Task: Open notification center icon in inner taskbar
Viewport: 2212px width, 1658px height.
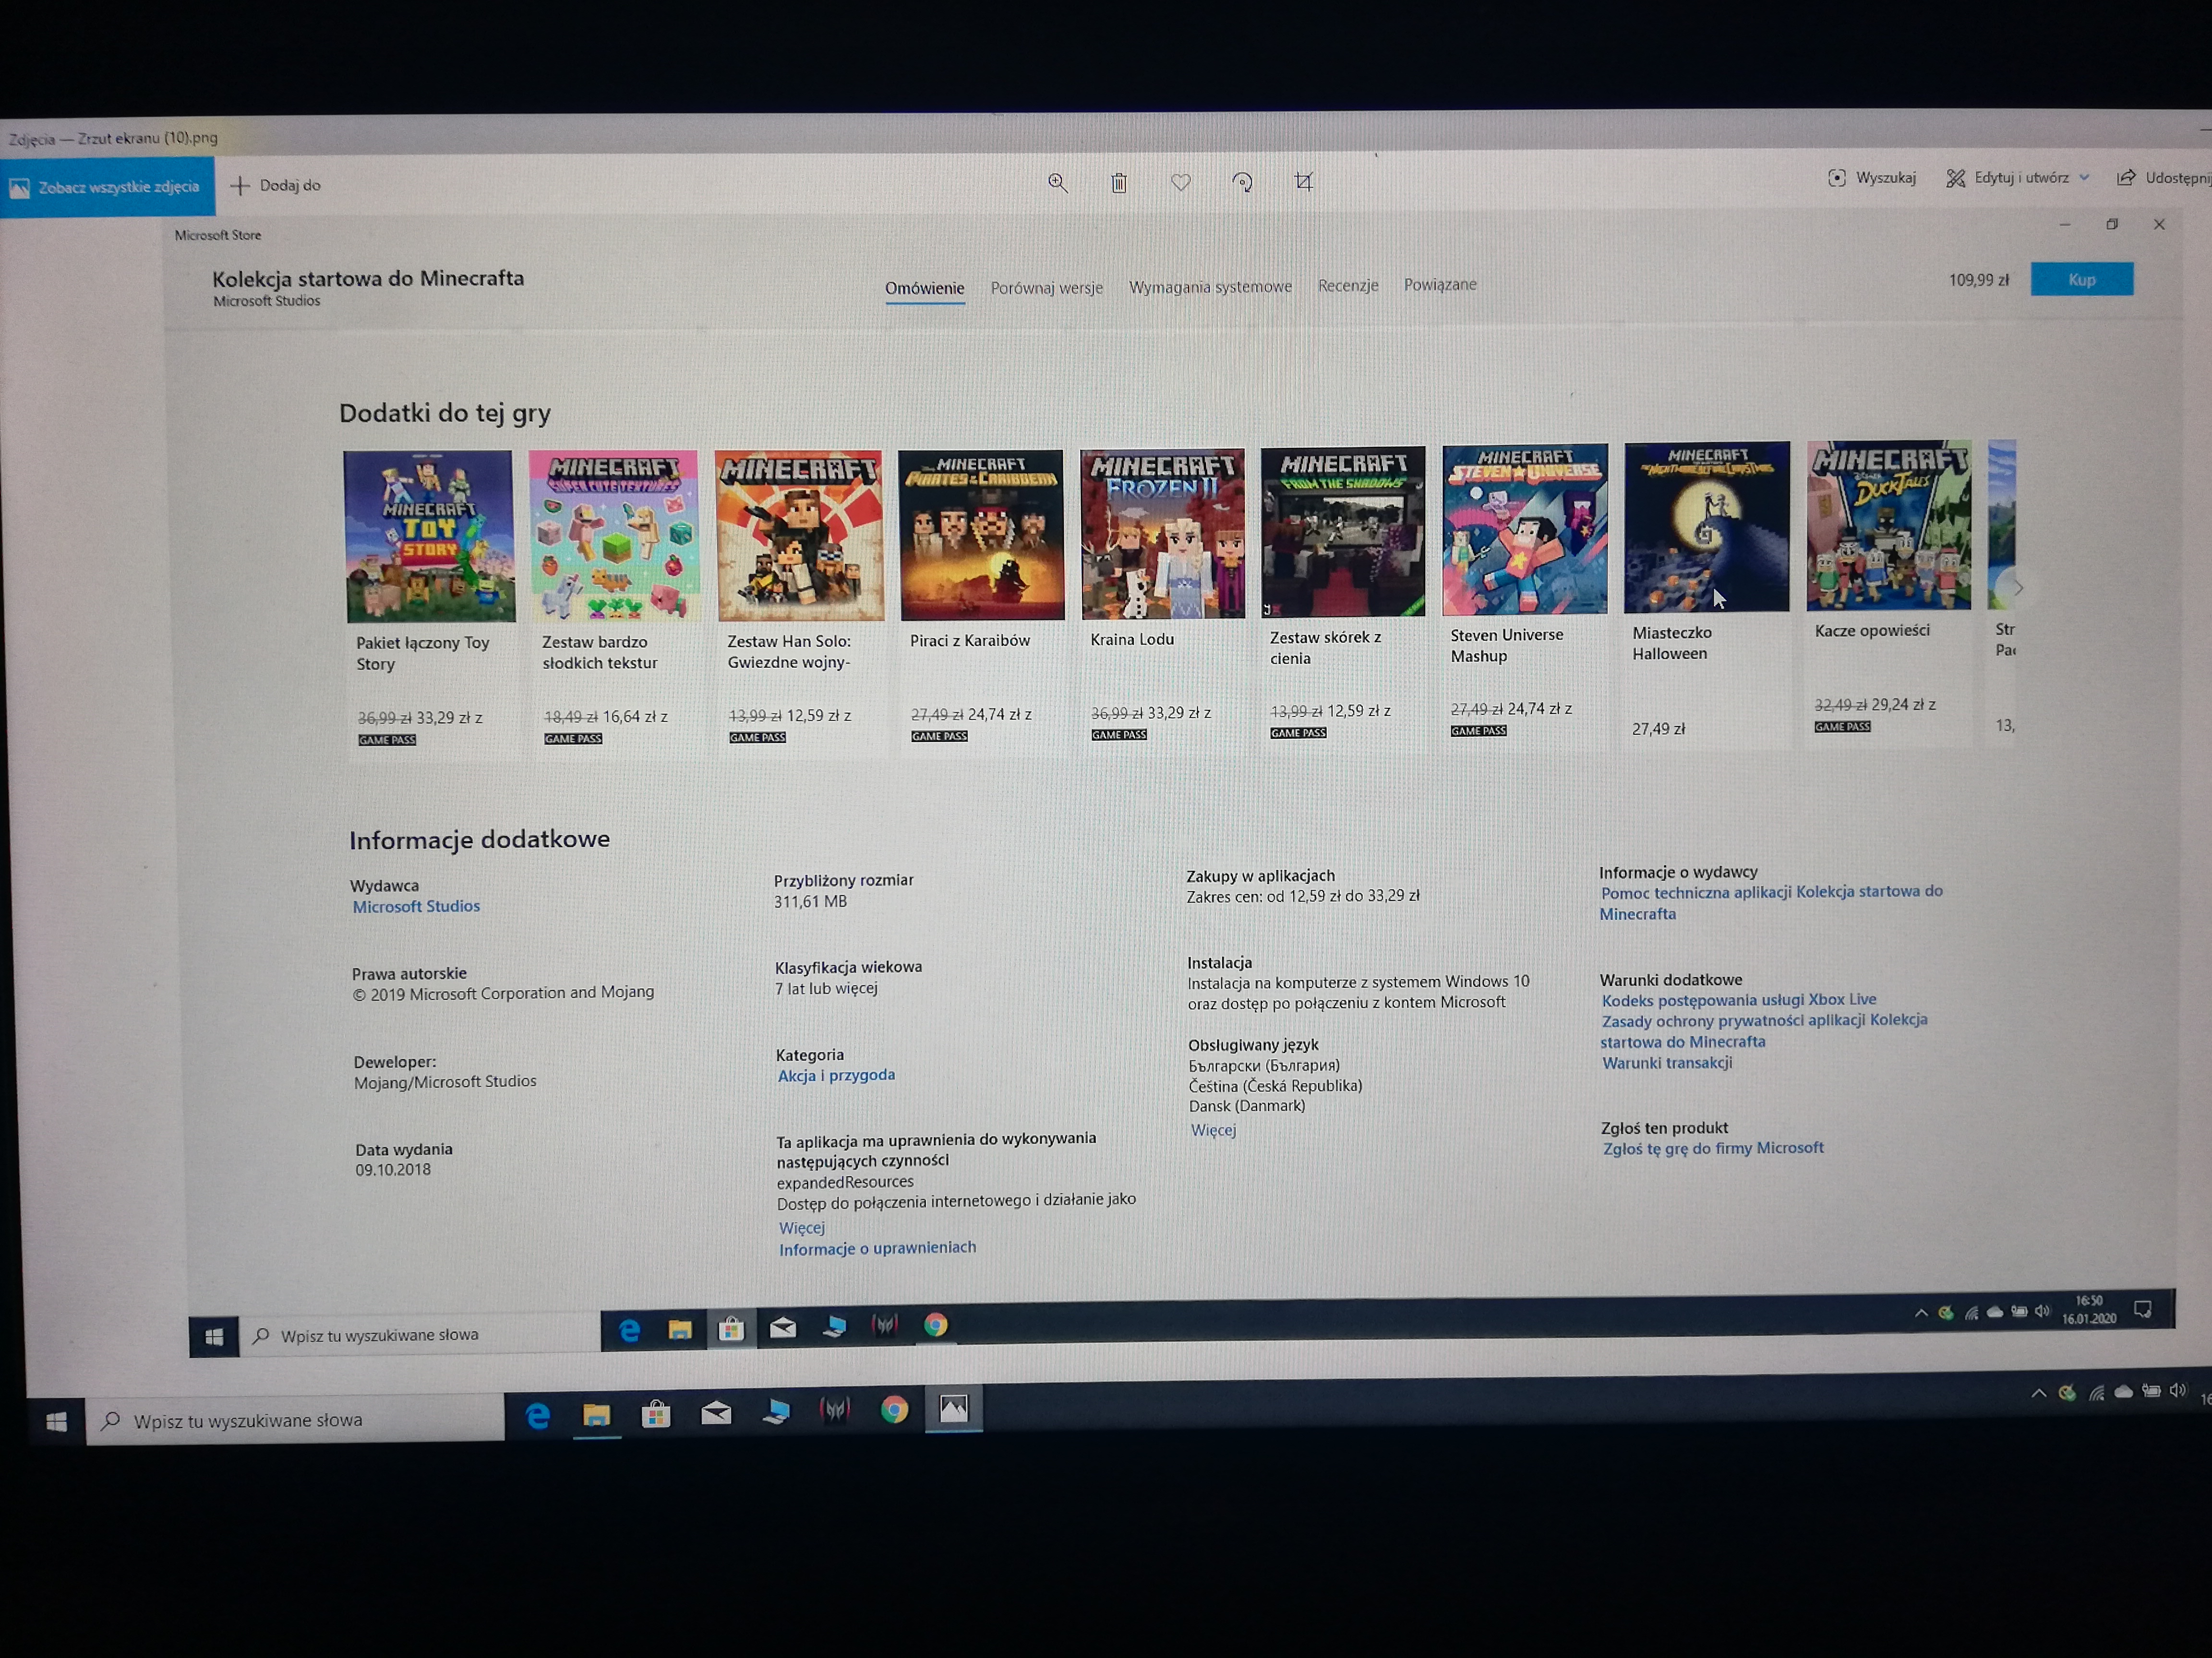Action: (2143, 1309)
